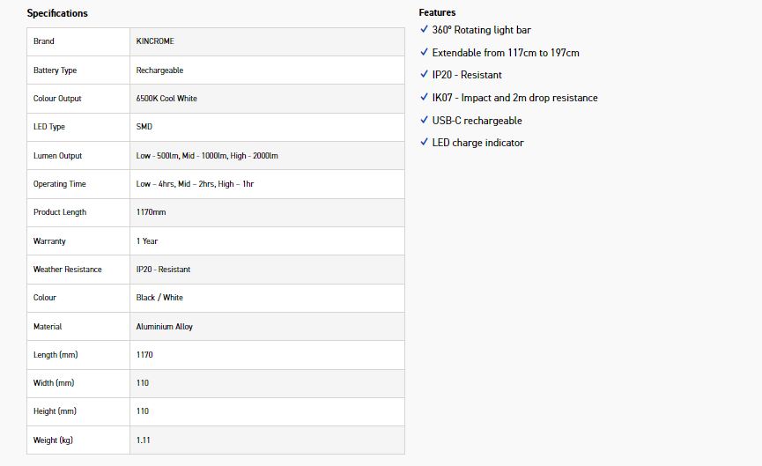762x466 pixels.
Task: Click the Aluminium Alloy material value
Action: pos(164,327)
